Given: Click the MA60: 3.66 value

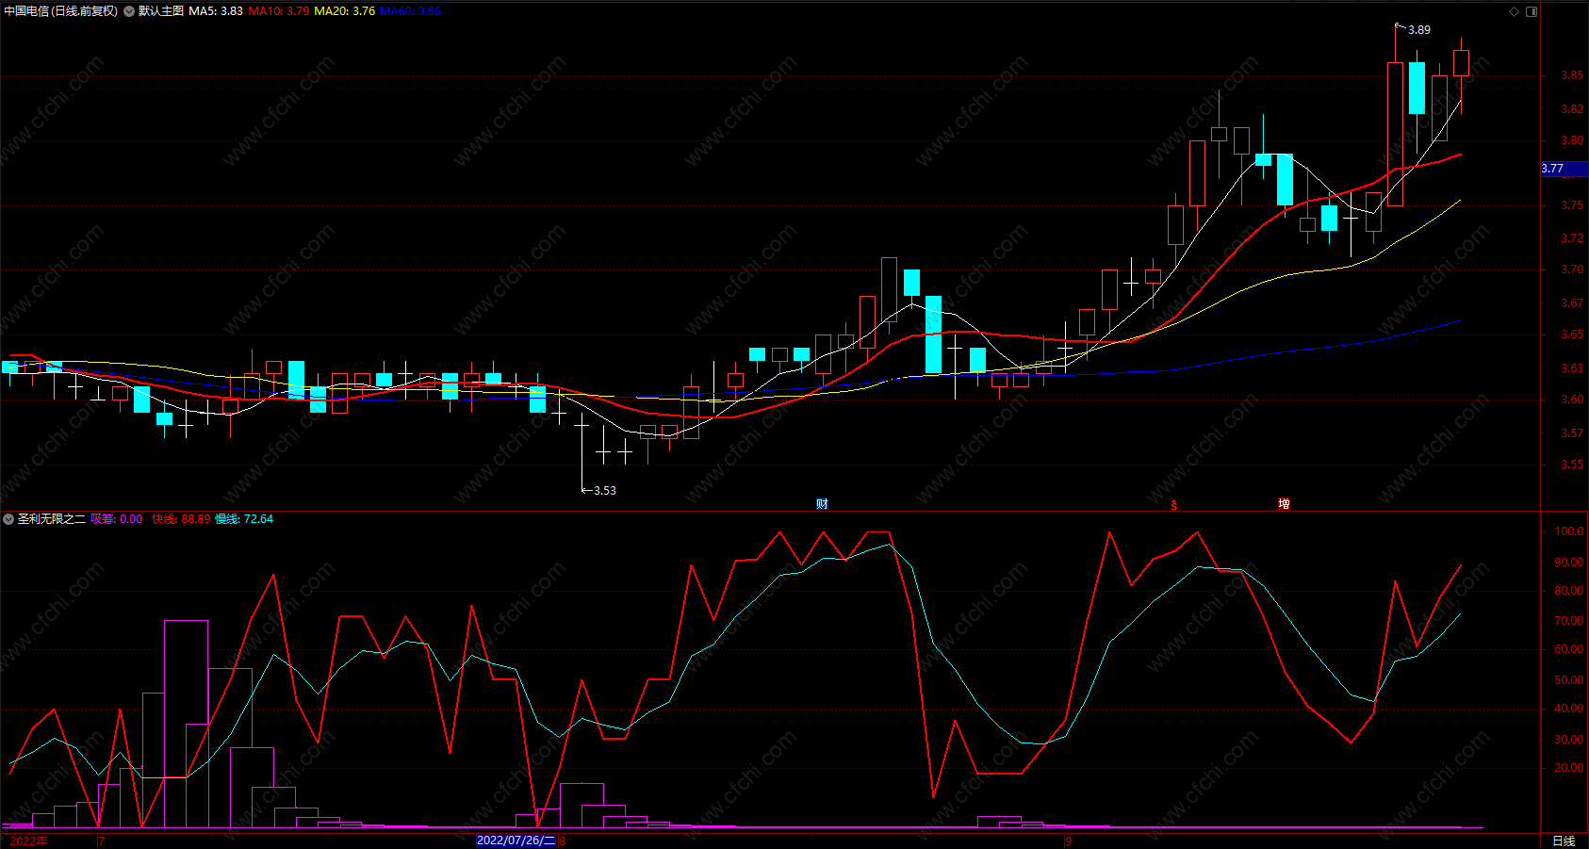Looking at the screenshot, I should coord(410,11).
